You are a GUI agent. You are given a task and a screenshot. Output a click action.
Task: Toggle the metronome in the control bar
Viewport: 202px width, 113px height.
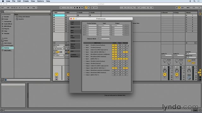(28, 8)
